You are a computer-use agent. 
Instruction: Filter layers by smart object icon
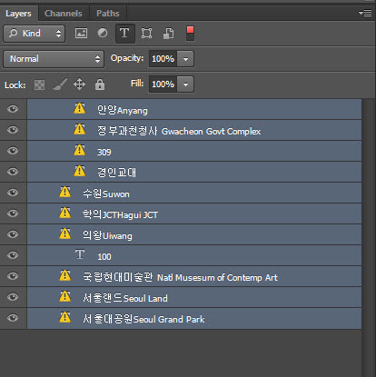tap(168, 33)
